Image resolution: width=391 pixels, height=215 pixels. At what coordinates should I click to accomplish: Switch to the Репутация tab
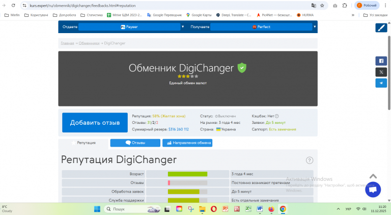(x=83, y=143)
